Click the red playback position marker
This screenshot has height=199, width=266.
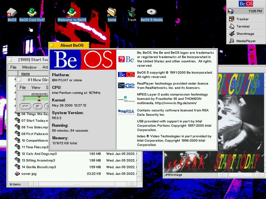coord(39,98)
